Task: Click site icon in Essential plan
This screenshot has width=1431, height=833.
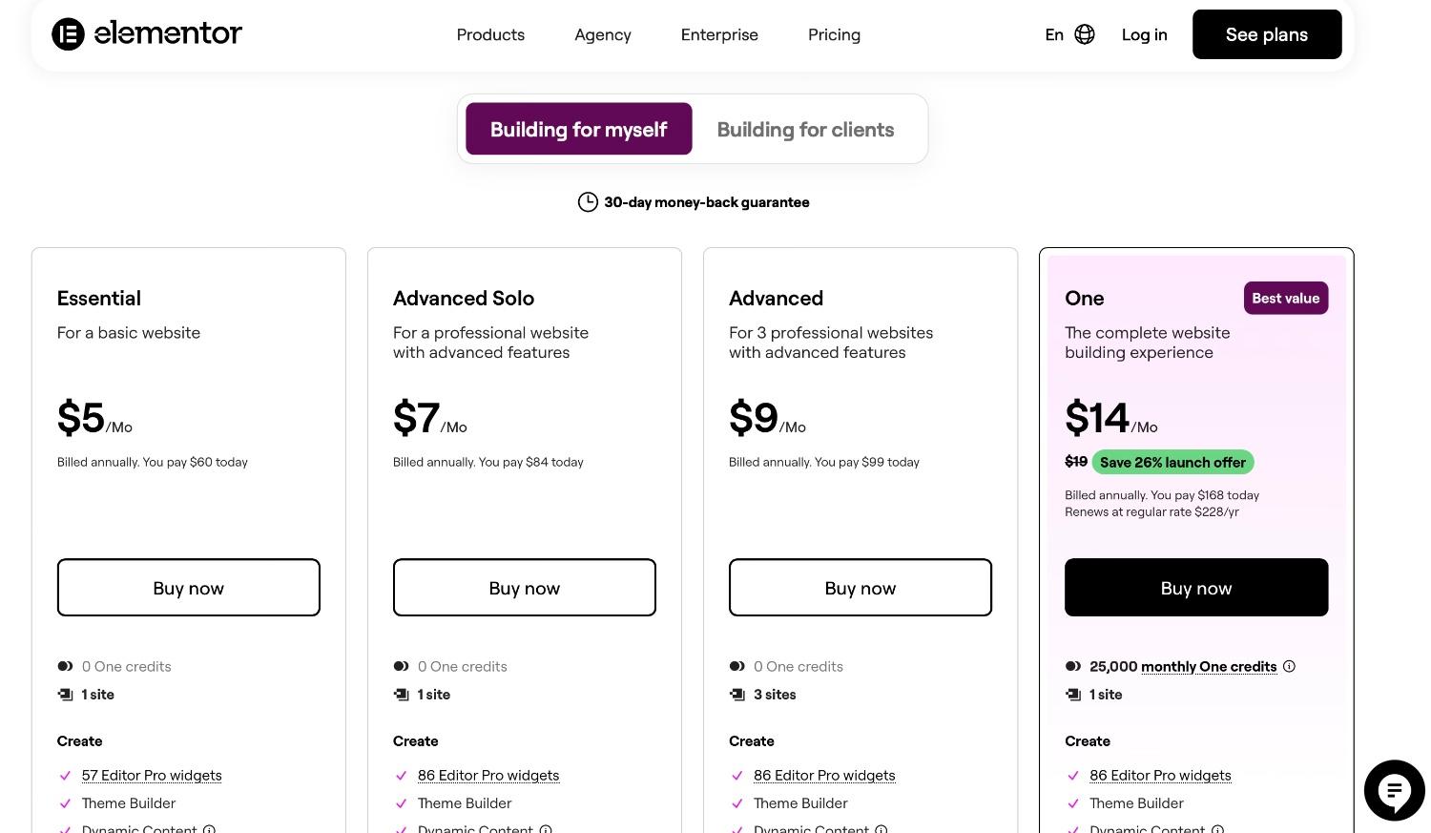Action: 66,695
